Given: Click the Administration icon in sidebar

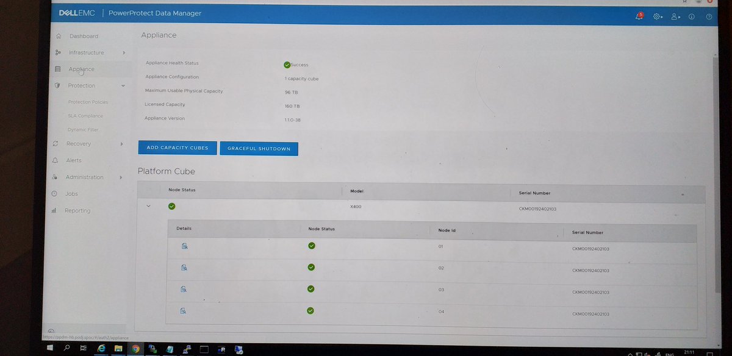Looking at the screenshot, I should click(x=55, y=177).
